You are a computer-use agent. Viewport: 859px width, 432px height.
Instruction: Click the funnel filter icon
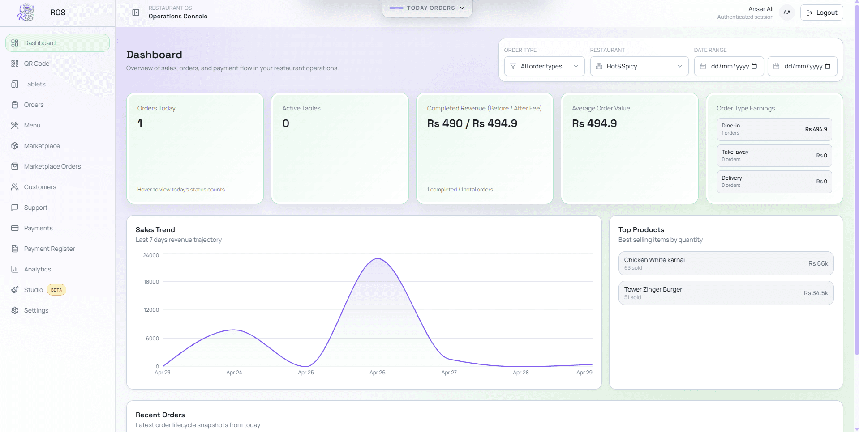click(x=513, y=66)
